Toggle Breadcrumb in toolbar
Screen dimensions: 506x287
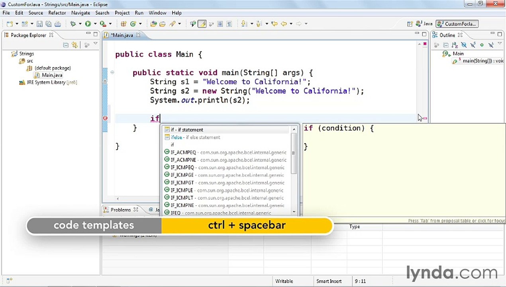193,24
